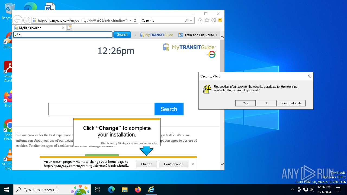Click the scroll up arrow of the page
This screenshot has height=195, width=347.
222,37
